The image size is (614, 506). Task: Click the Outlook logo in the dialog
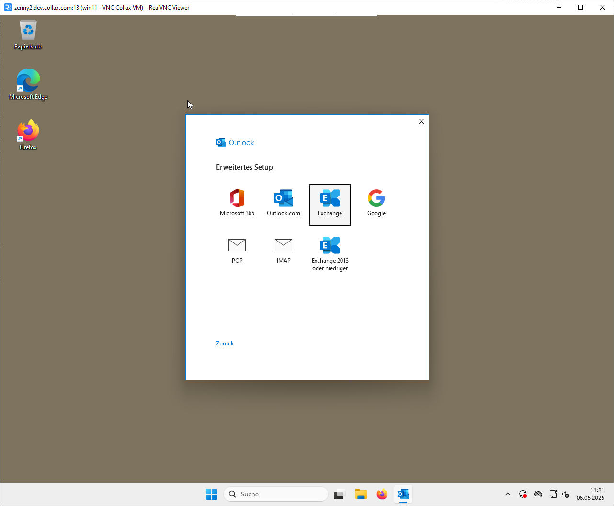point(221,142)
